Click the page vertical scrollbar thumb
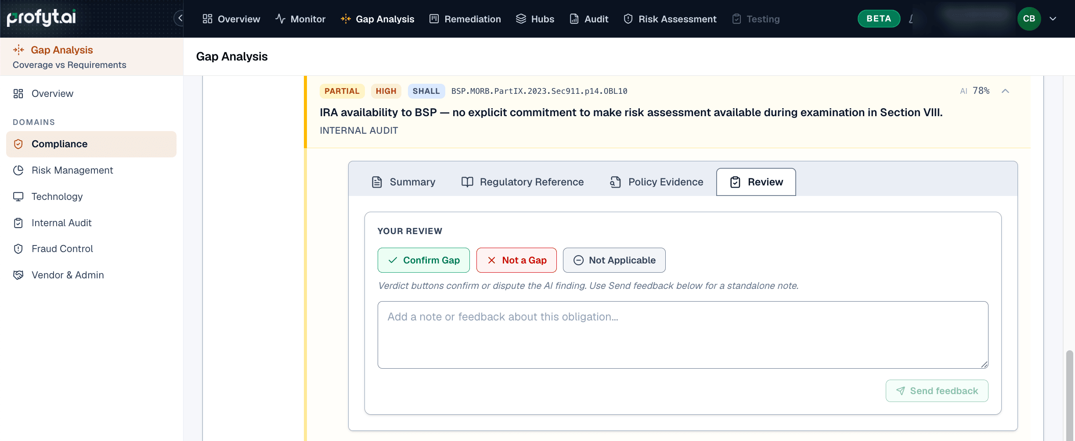 1070,395
